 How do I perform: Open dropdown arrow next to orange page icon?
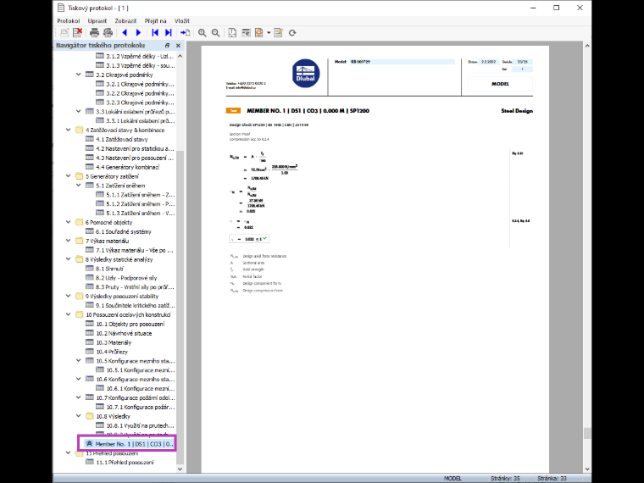tap(269, 33)
